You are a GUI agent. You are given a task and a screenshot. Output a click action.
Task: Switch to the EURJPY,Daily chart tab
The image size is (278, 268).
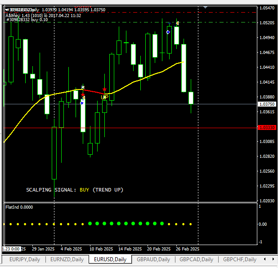[25, 259]
